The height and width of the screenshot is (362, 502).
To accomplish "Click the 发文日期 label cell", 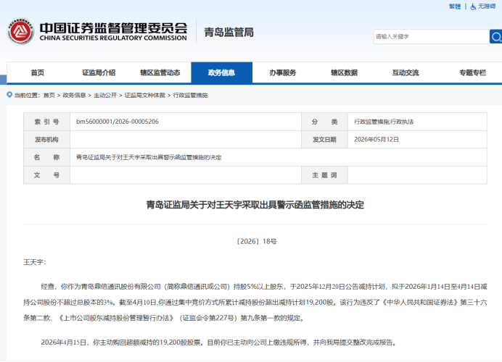I will click(324, 140).
